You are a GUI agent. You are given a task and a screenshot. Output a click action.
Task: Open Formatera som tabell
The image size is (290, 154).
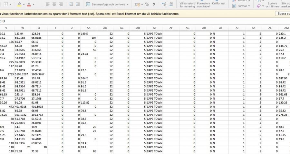pyautogui.click(x=204, y=4)
